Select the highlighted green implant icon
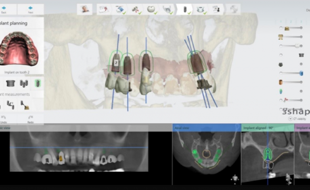The image size is (310, 190). point(38,83)
